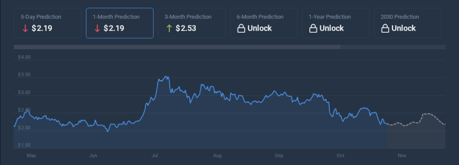Image resolution: width=459 pixels, height=165 pixels.
Task: Switch to the 3-Month Prediction tab
Action: 192,23
